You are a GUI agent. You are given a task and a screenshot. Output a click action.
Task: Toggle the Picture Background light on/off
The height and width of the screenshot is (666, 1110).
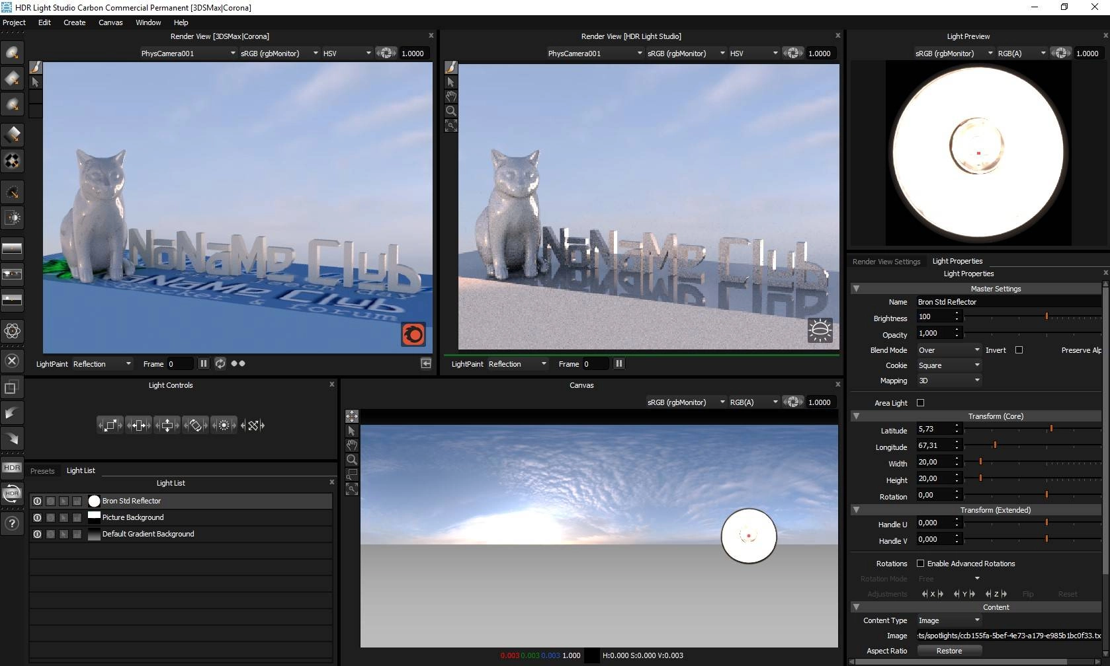click(x=37, y=518)
